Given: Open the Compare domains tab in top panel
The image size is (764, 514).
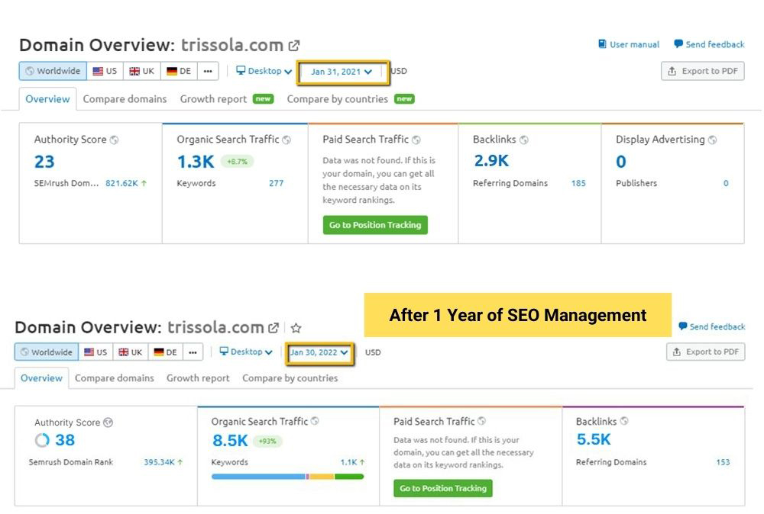Looking at the screenshot, I should (x=125, y=99).
